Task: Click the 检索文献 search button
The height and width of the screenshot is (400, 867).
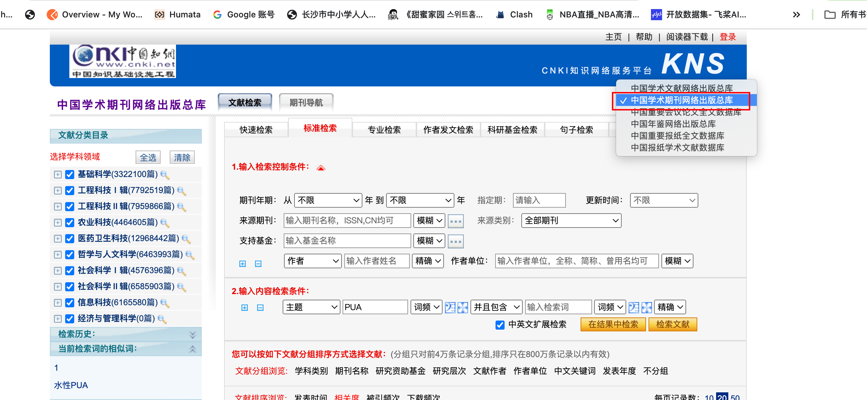Action: coord(672,324)
